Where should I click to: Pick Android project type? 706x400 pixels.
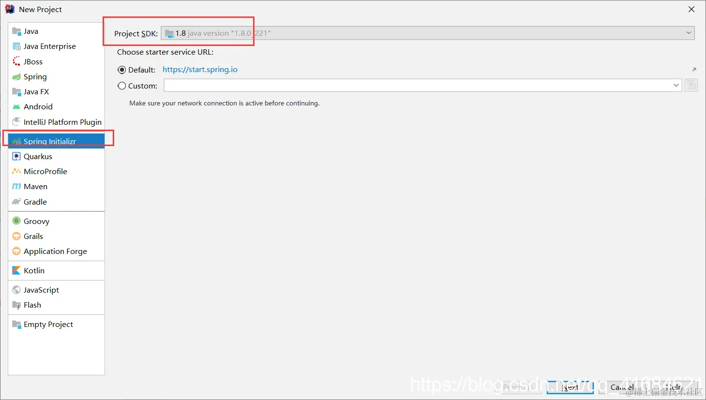tap(56, 107)
